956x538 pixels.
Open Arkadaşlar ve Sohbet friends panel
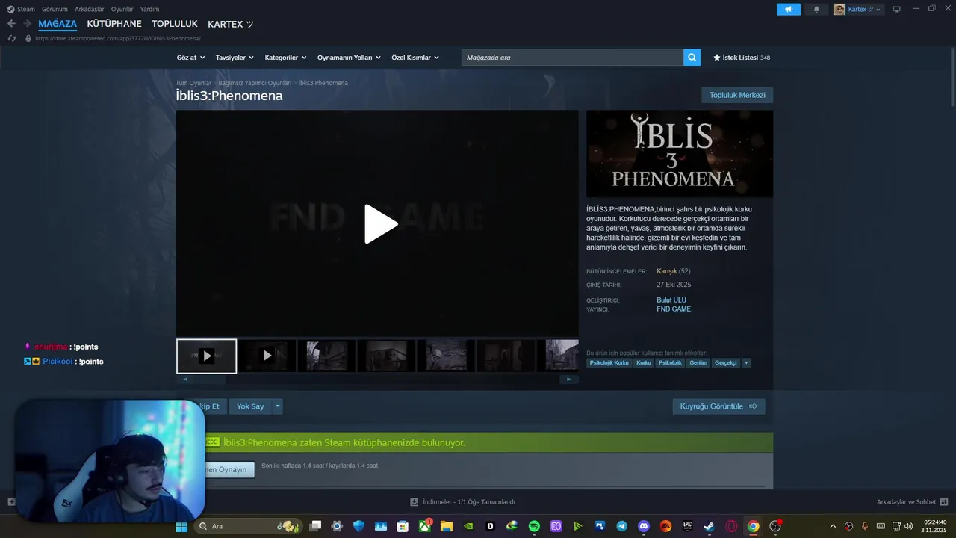pos(912,502)
